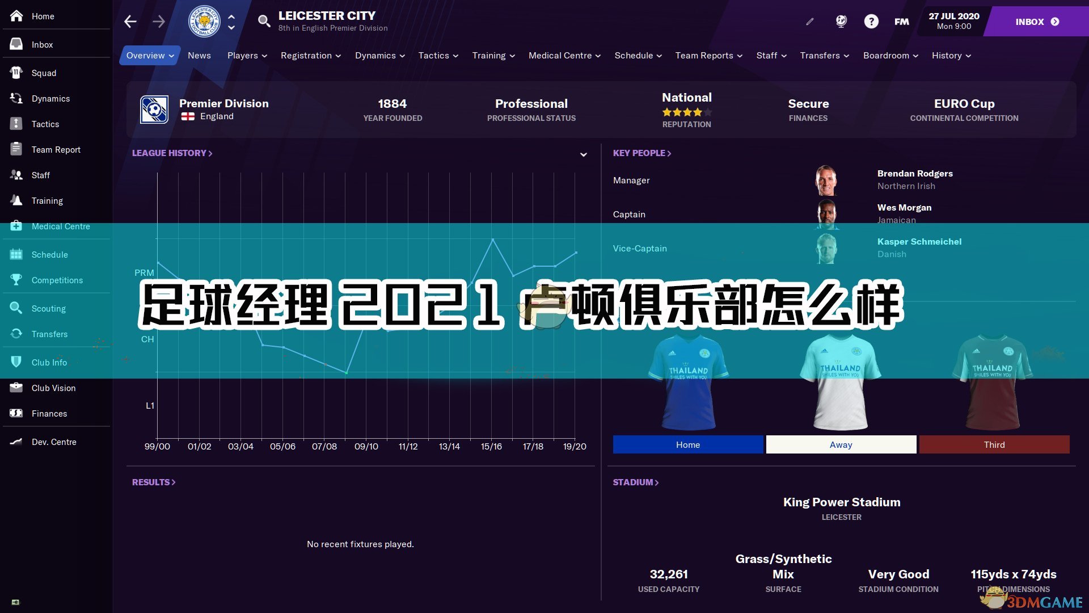Open the football globe icon

pos(841,22)
